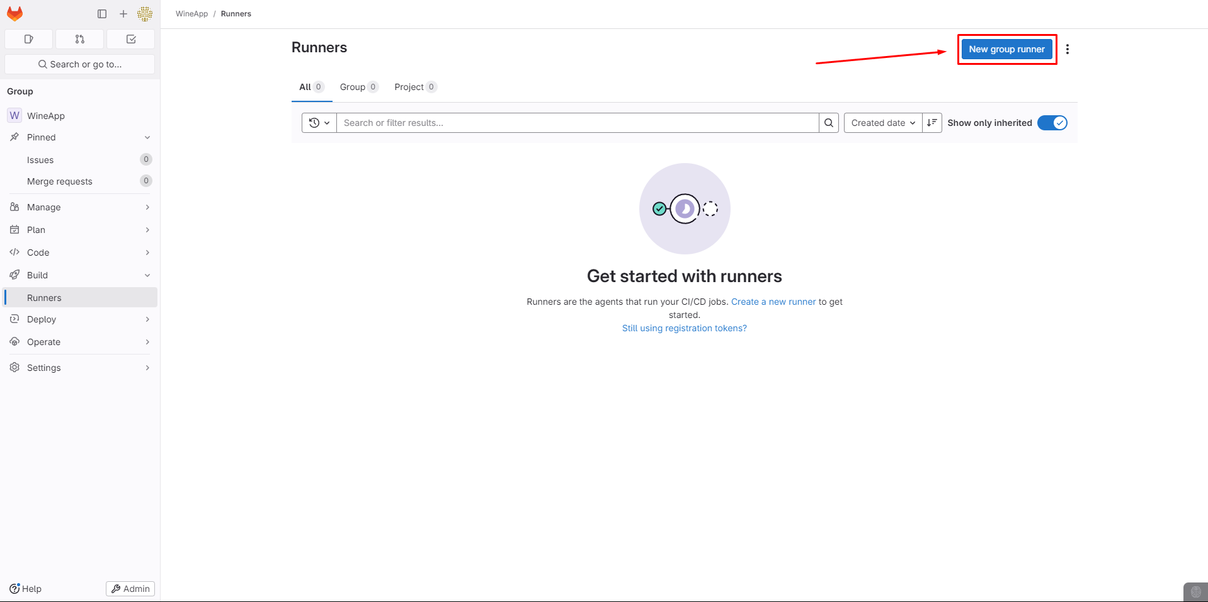Viewport: 1208px width, 602px height.
Task: Follow the Create a new runner link
Action: tap(773, 302)
